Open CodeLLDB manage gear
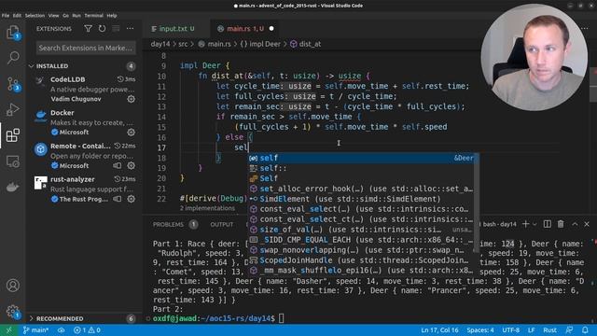Image resolution: width=597 pixels, height=336 pixels. 132,99
